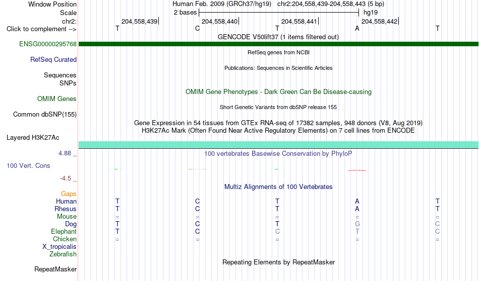Click the Elephant alignment row label
This screenshot has width=479, height=281.
(64, 232)
